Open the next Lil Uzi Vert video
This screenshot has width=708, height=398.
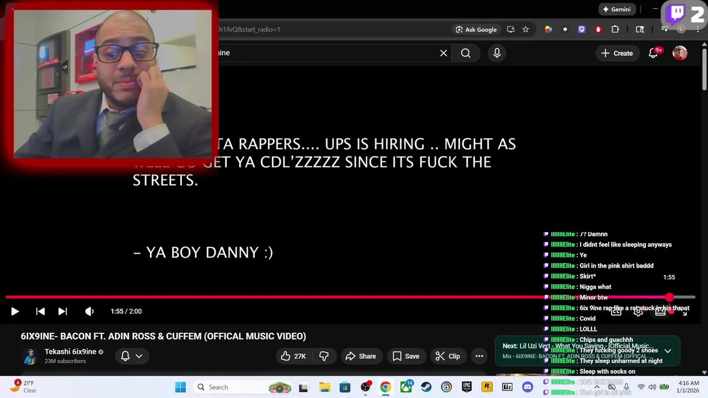click(x=578, y=346)
